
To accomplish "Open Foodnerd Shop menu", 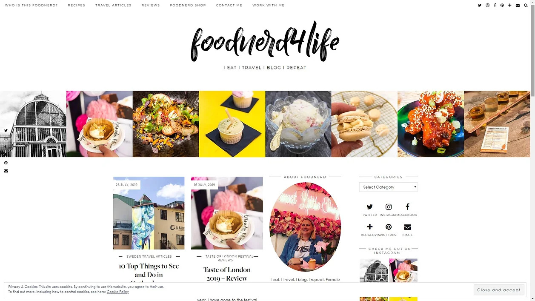I will coord(188,6).
